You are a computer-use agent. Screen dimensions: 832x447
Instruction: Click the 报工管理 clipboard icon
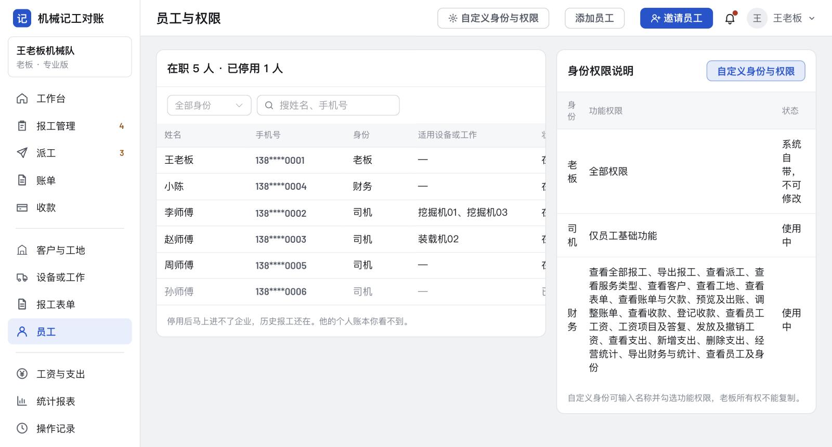click(22, 126)
